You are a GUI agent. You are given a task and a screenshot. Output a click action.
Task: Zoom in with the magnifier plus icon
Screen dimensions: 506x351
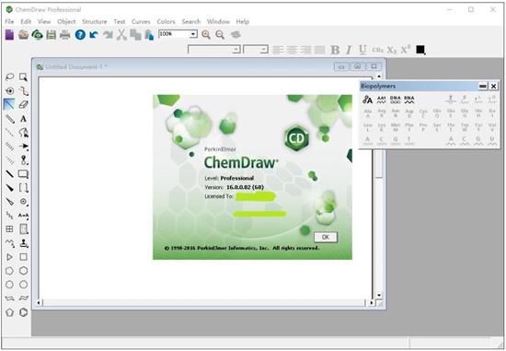[206, 34]
